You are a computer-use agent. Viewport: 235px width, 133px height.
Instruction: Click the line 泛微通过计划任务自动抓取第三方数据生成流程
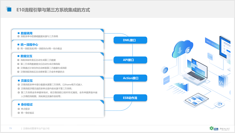[43, 68]
